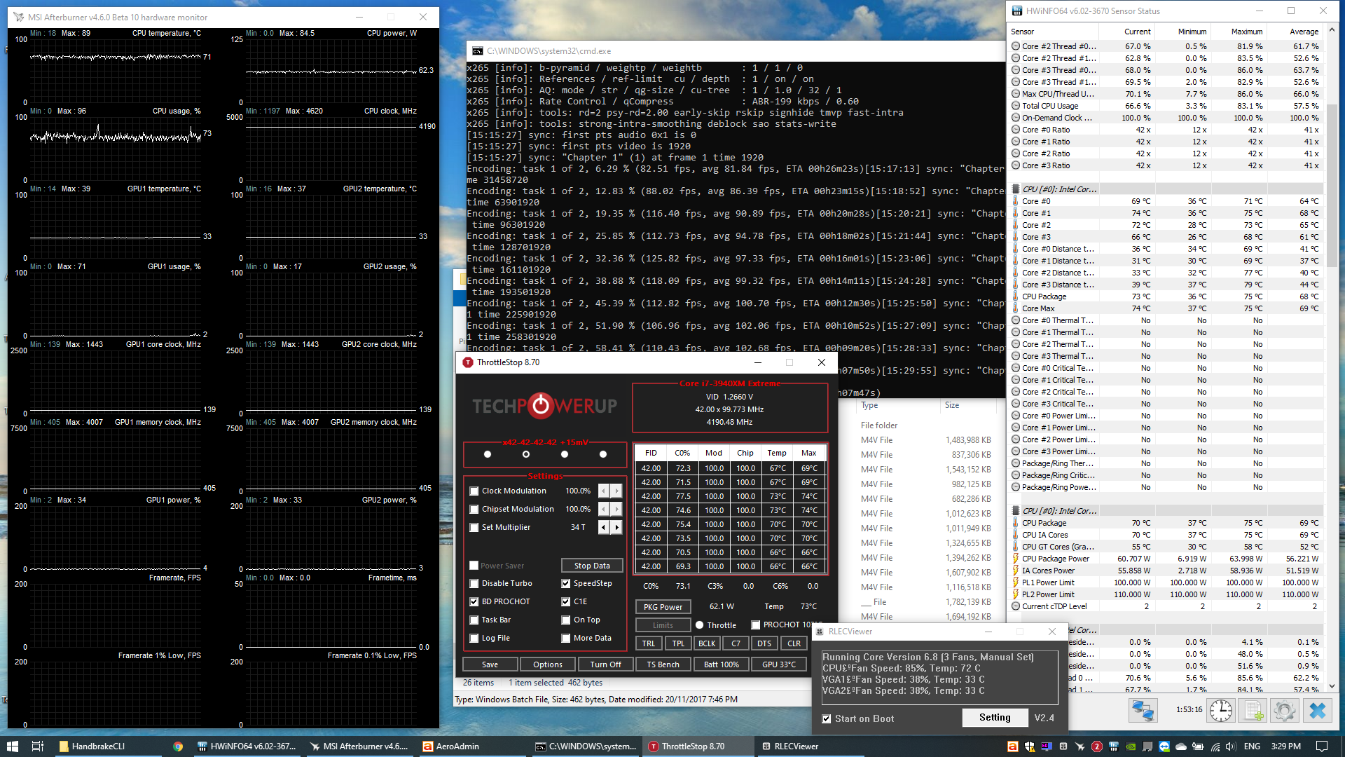Increase Set Multiplier with right arrow
Image resolution: width=1345 pixels, height=757 pixels.
click(x=616, y=527)
